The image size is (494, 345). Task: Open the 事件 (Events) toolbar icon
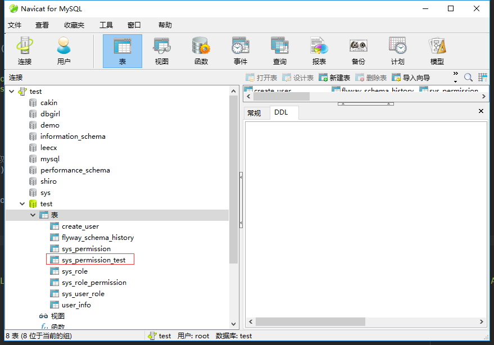click(240, 50)
